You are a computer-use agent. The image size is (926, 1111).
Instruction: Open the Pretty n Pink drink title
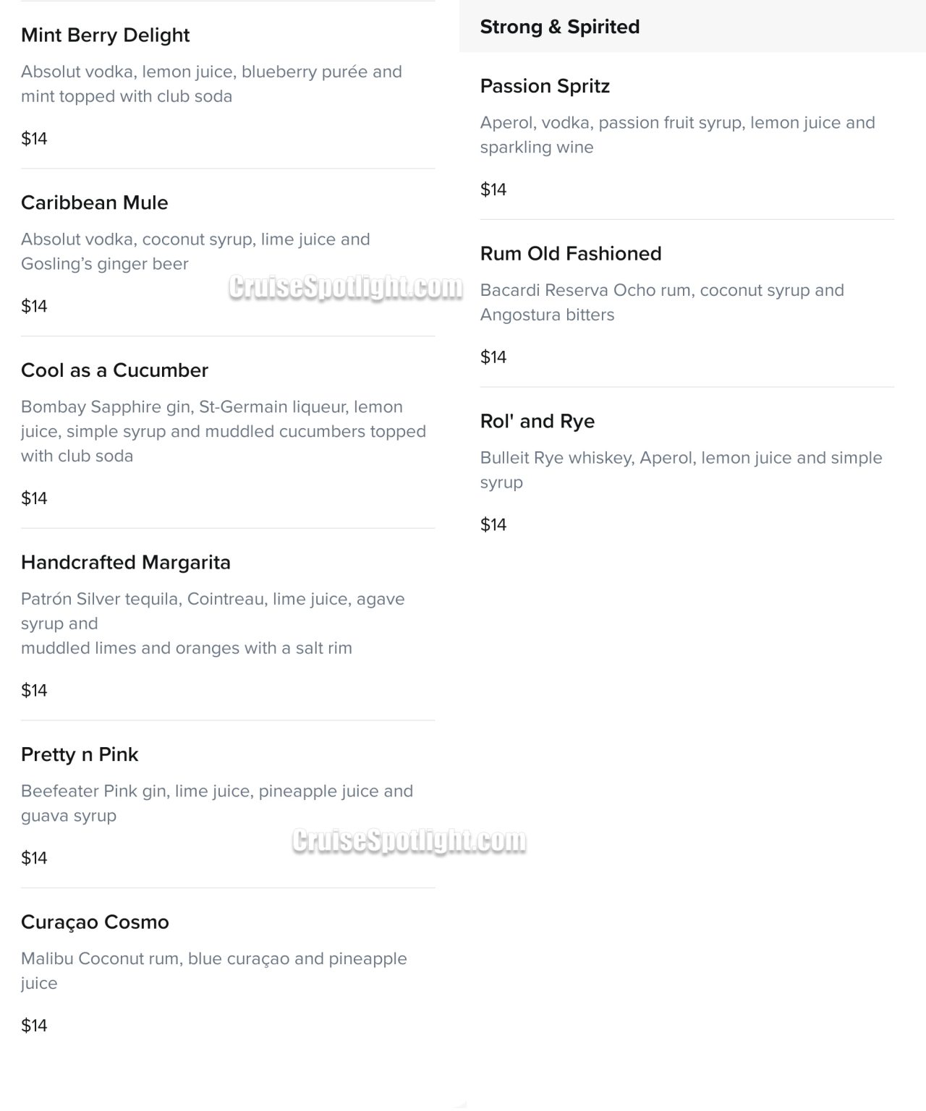[x=80, y=755]
